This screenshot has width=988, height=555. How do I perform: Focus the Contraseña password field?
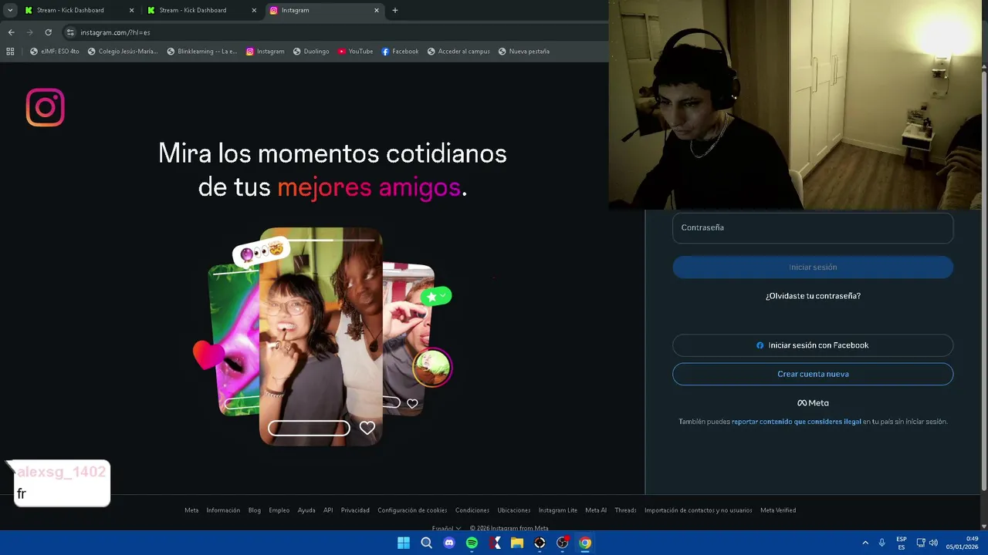(813, 227)
